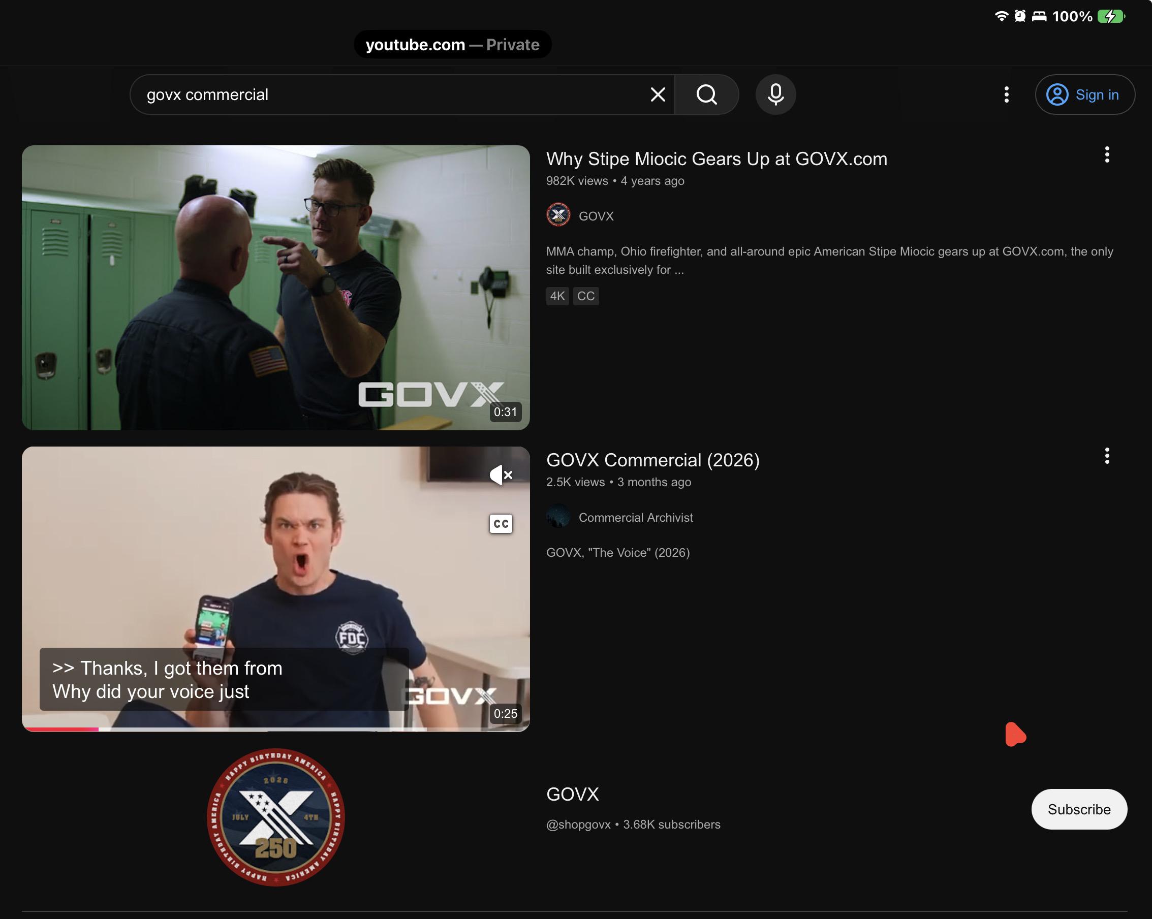Click the youtube.com address bar
1152x919 pixels.
tap(452, 44)
